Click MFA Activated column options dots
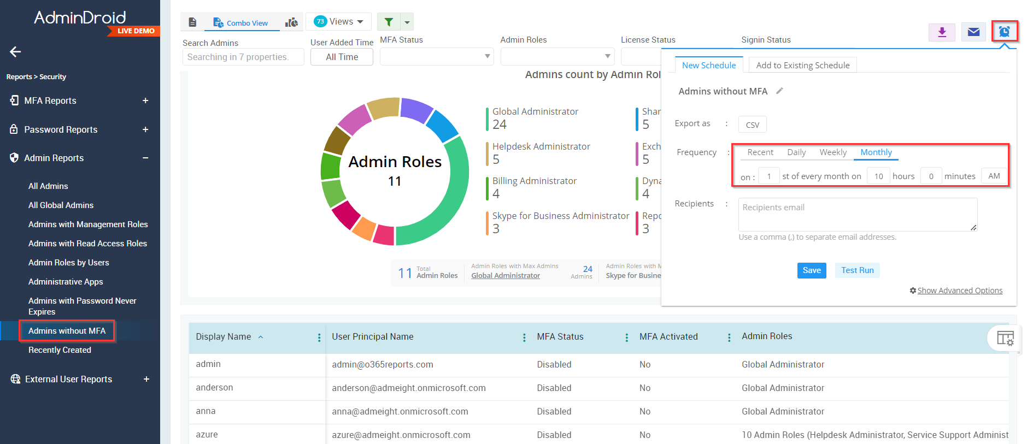 point(729,338)
